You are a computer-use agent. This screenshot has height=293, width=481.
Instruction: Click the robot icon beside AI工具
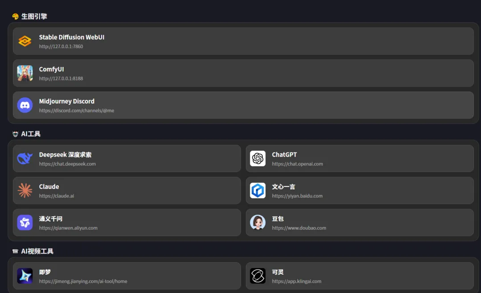(x=15, y=134)
